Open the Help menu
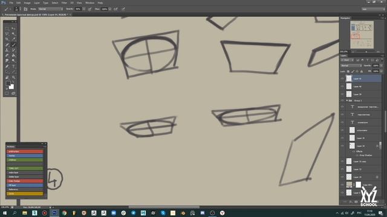The width and height of the screenshot is (387, 217). pyautogui.click(x=100, y=2)
